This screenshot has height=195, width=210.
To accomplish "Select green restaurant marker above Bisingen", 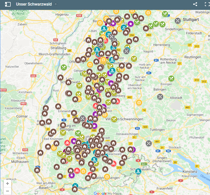I will [171, 79].
